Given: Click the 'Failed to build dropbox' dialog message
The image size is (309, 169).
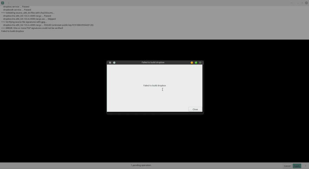Looking at the screenshot, I should pos(154,86).
